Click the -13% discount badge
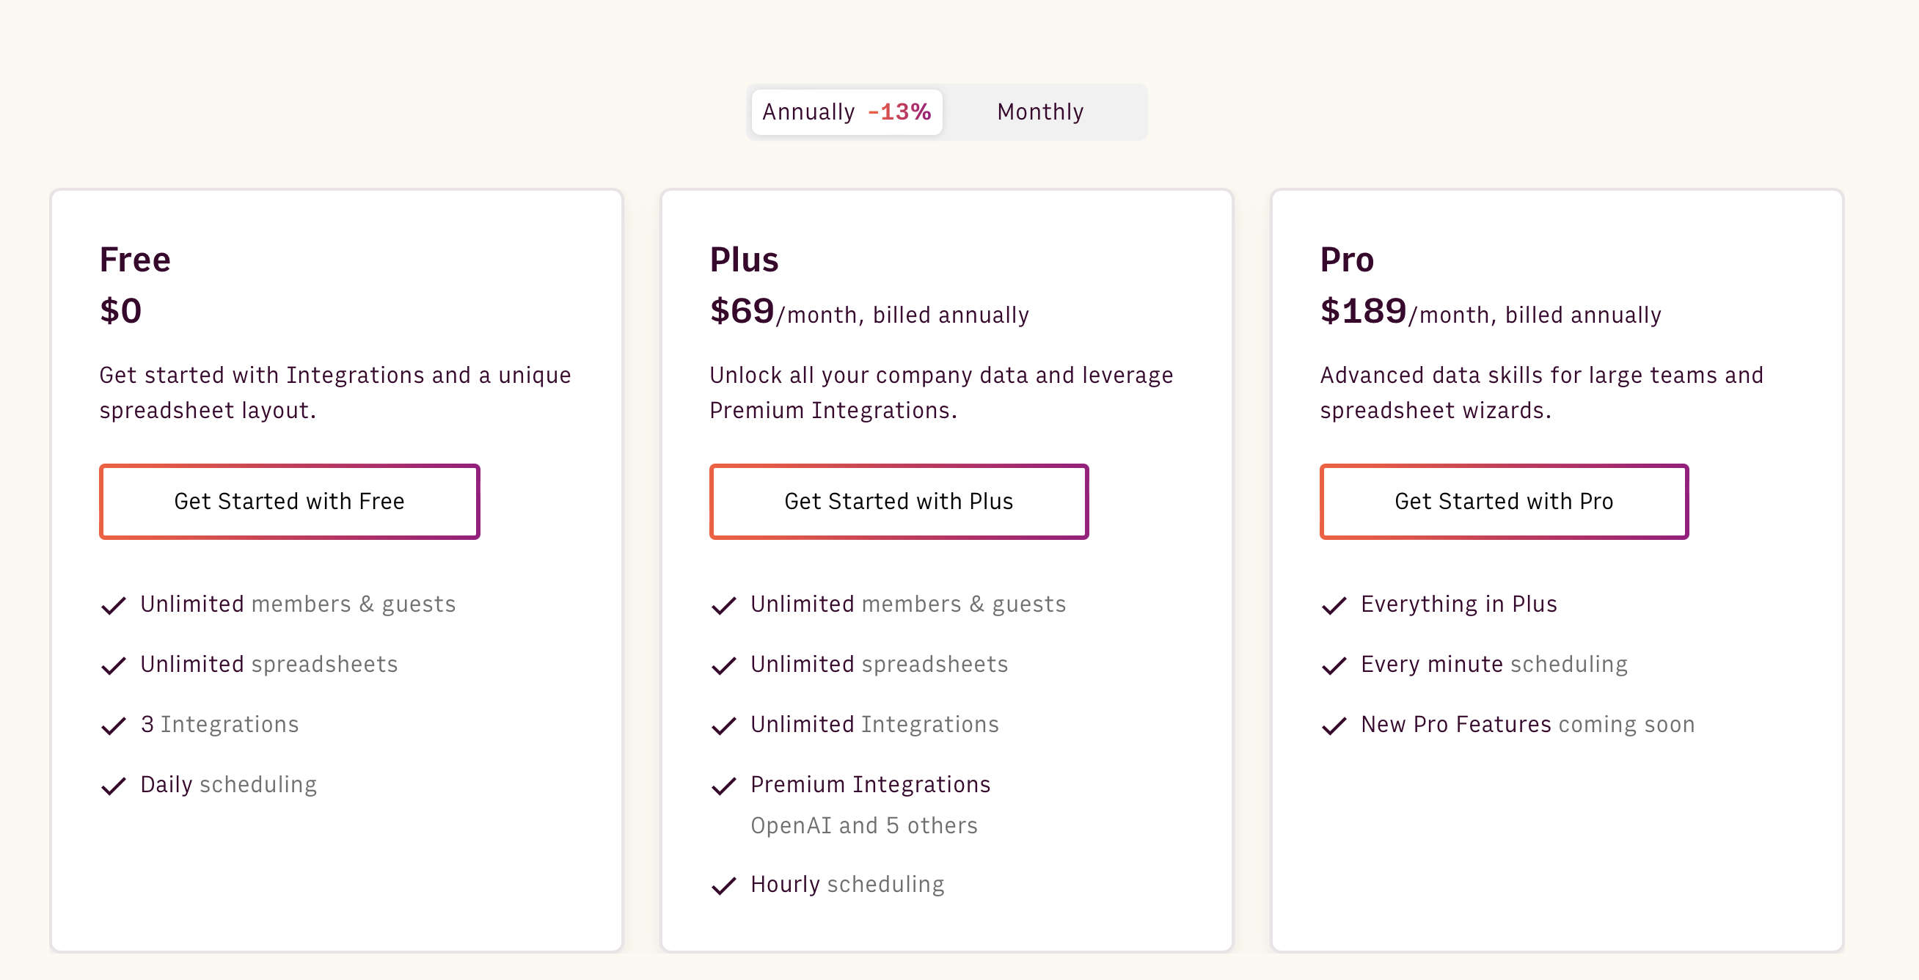 (x=899, y=112)
